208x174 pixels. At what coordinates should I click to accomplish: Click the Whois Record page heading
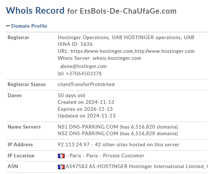35,10
